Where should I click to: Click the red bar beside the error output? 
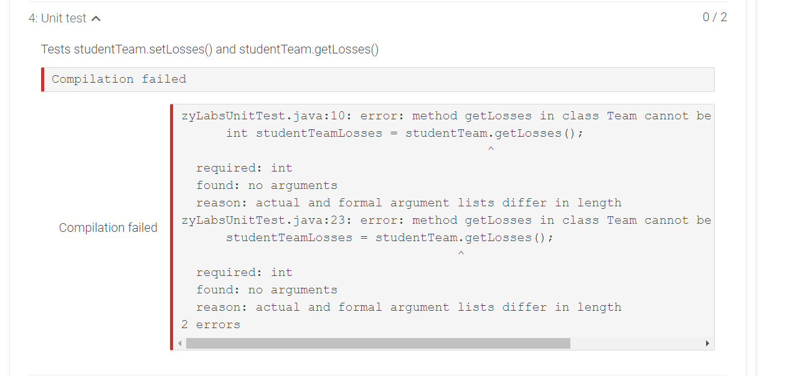click(172, 227)
